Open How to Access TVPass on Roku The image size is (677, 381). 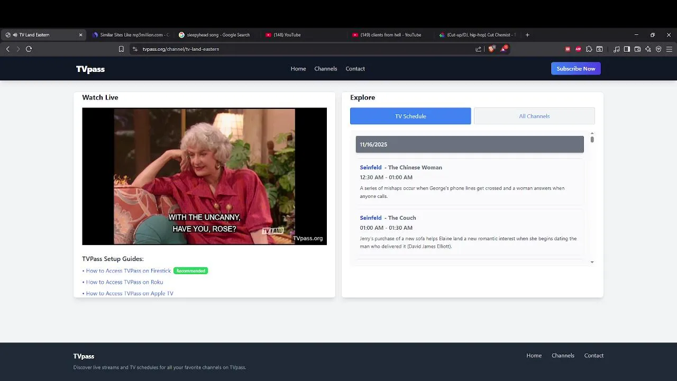tap(124, 282)
